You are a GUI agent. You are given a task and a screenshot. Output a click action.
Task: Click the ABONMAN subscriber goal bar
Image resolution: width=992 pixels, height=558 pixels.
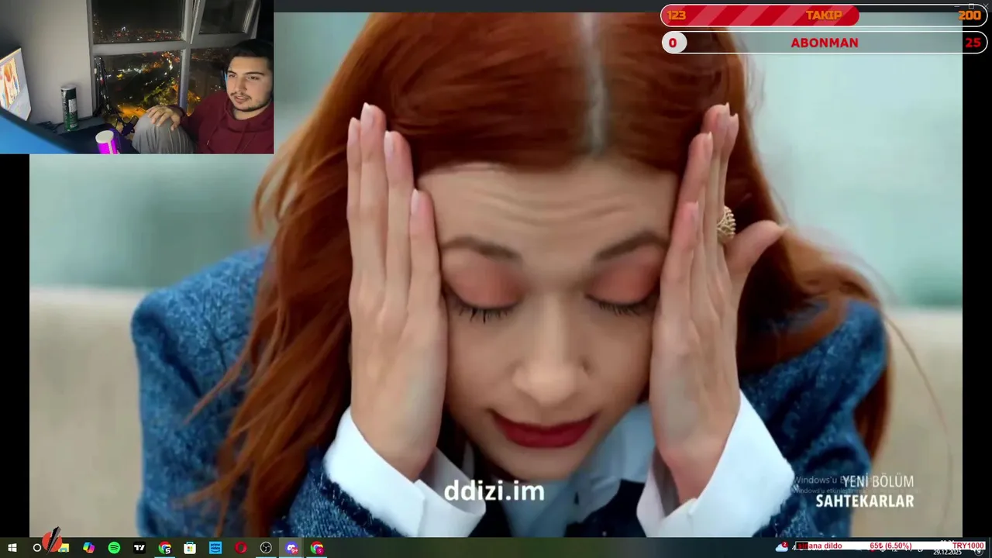(824, 43)
